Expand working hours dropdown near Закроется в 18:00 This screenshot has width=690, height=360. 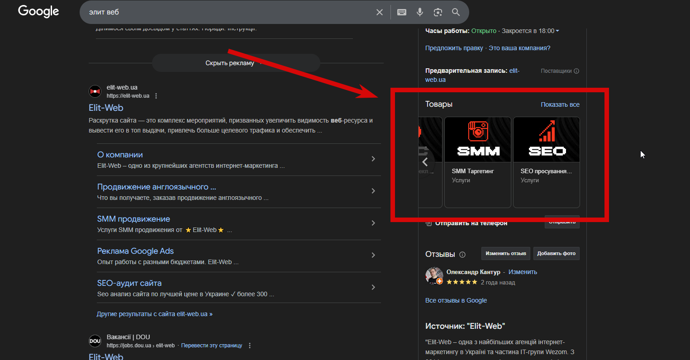pyautogui.click(x=557, y=31)
